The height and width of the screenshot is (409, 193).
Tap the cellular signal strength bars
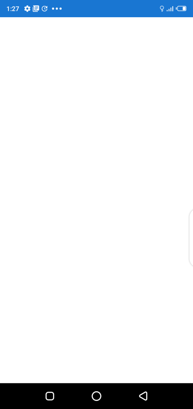(x=170, y=9)
